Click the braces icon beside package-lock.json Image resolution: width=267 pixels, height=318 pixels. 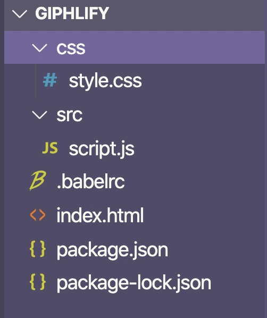point(38,282)
